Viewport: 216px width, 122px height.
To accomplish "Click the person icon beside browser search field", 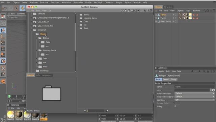I will (107, 111).
